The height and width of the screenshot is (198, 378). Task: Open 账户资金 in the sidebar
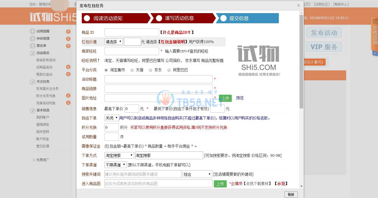(x=43, y=139)
